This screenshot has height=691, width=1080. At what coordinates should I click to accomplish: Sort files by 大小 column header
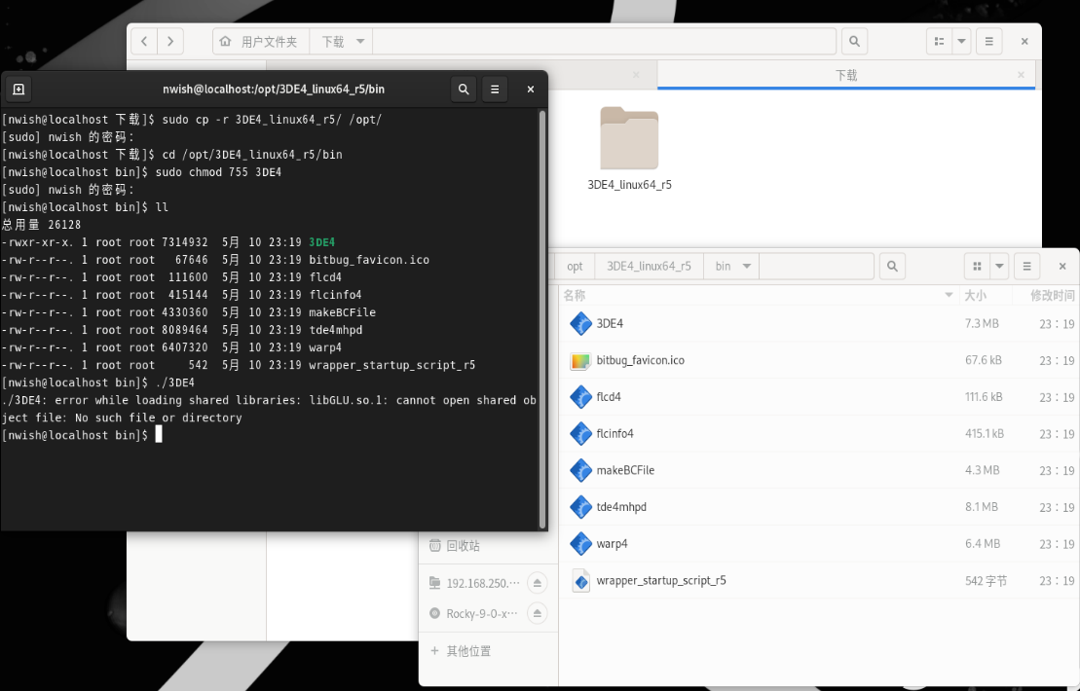pos(974,295)
